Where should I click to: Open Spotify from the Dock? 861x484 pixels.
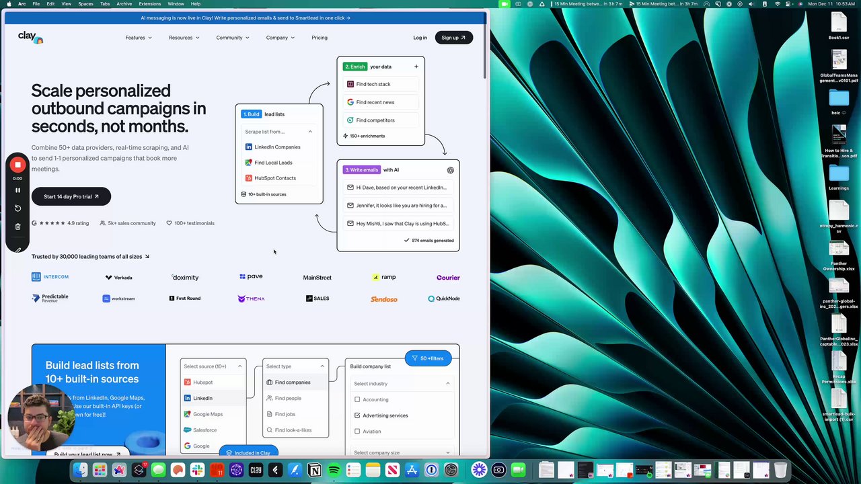(334, 470)
